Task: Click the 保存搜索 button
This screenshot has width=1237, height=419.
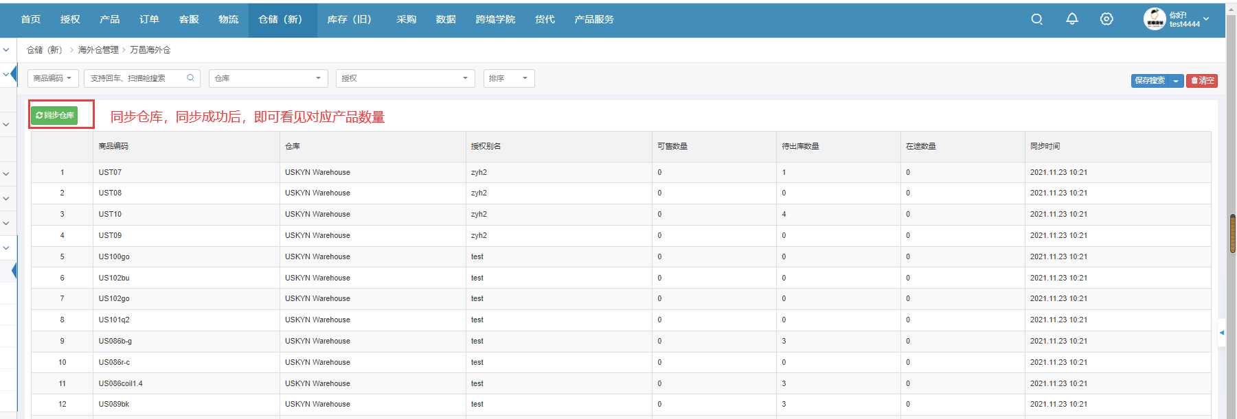Action: (x=1150, y=81)
